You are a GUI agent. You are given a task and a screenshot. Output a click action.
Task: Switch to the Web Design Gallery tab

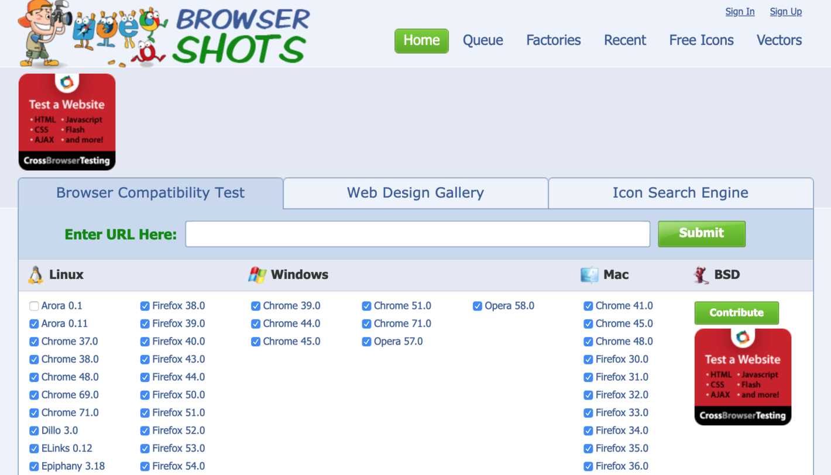tap(415, 193)
